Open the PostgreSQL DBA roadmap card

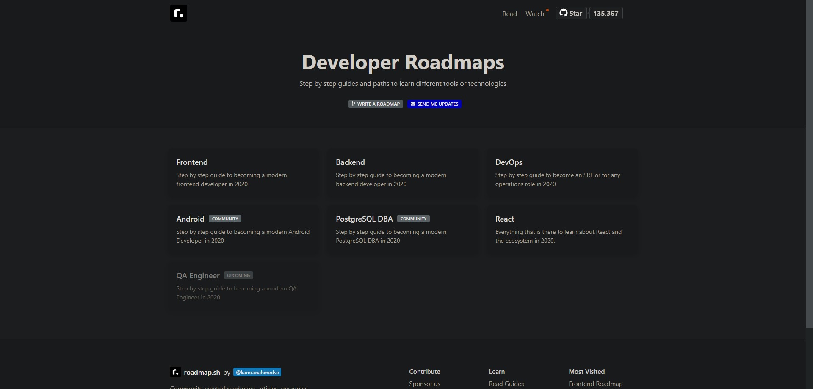pyautogui.click(x=403, y=229)
